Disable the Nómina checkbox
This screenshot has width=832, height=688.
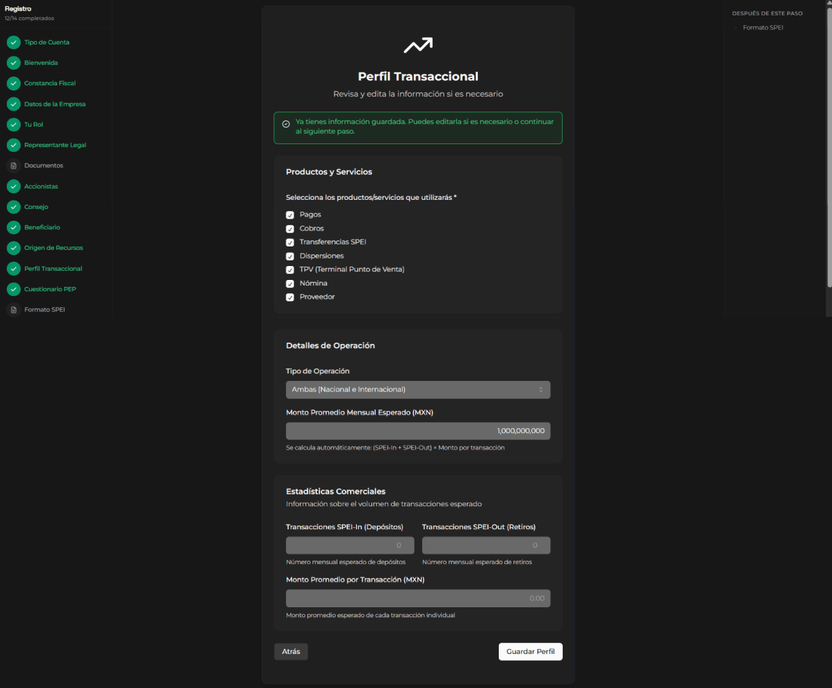pyautogui.click(x=289, y=283)
